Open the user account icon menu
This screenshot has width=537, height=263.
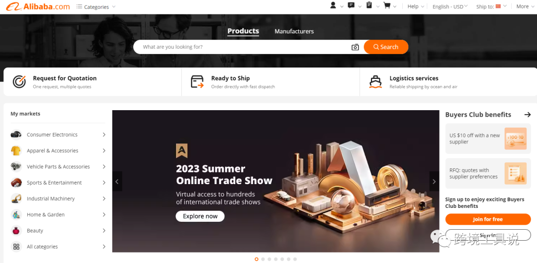point(333,5)
